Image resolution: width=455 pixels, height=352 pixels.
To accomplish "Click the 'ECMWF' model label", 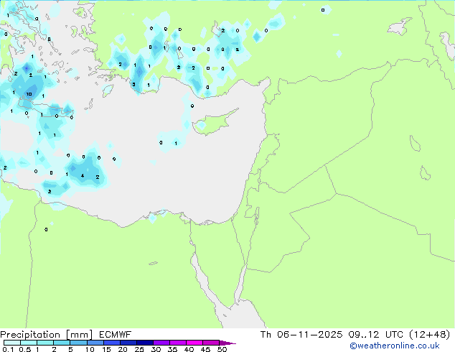I will [115, 335].
